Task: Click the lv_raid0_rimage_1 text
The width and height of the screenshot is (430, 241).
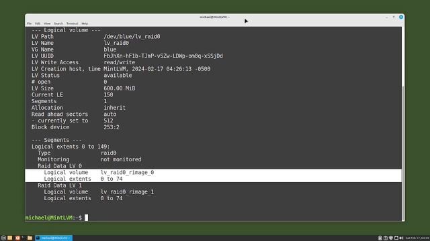Action: coord(127,192)
